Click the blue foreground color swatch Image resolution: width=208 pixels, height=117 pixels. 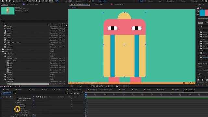point(202,13)
